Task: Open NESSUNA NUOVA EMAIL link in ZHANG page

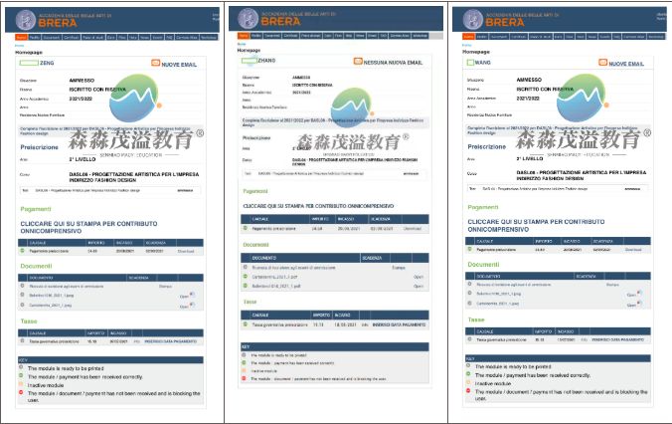Action: [393, 63]
